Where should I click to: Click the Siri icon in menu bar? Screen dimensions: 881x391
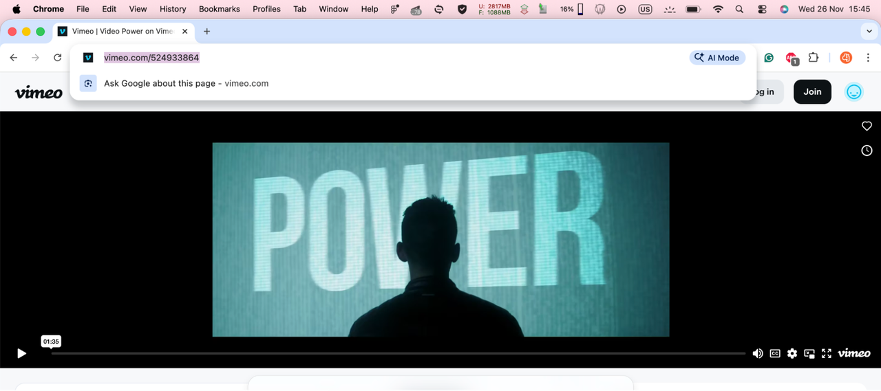(x=784, y=9)
